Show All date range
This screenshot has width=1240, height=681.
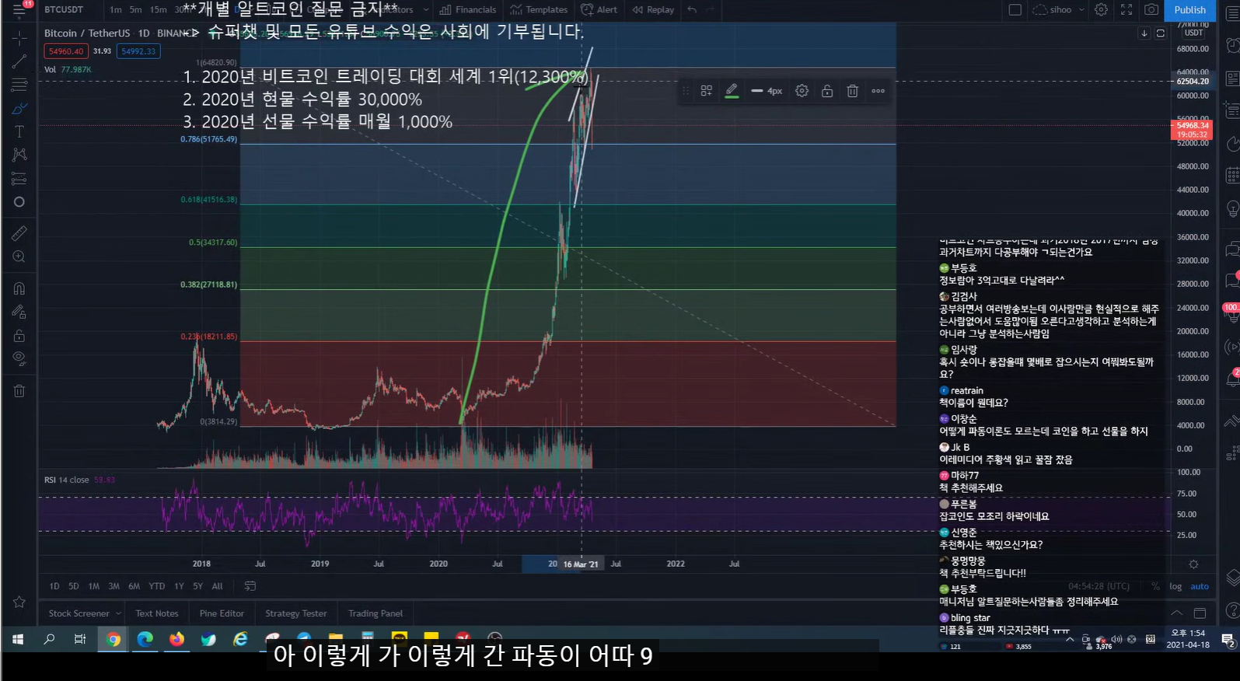(x=218, y=586)
